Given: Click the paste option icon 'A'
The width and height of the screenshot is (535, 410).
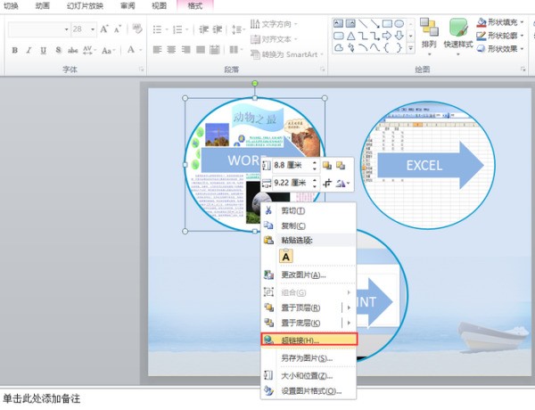Looking at the screenshot, I should tap(286, 256).
